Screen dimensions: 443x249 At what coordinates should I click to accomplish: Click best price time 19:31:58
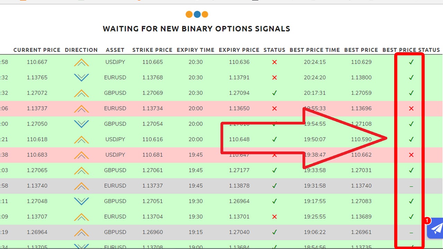(315, 186)
